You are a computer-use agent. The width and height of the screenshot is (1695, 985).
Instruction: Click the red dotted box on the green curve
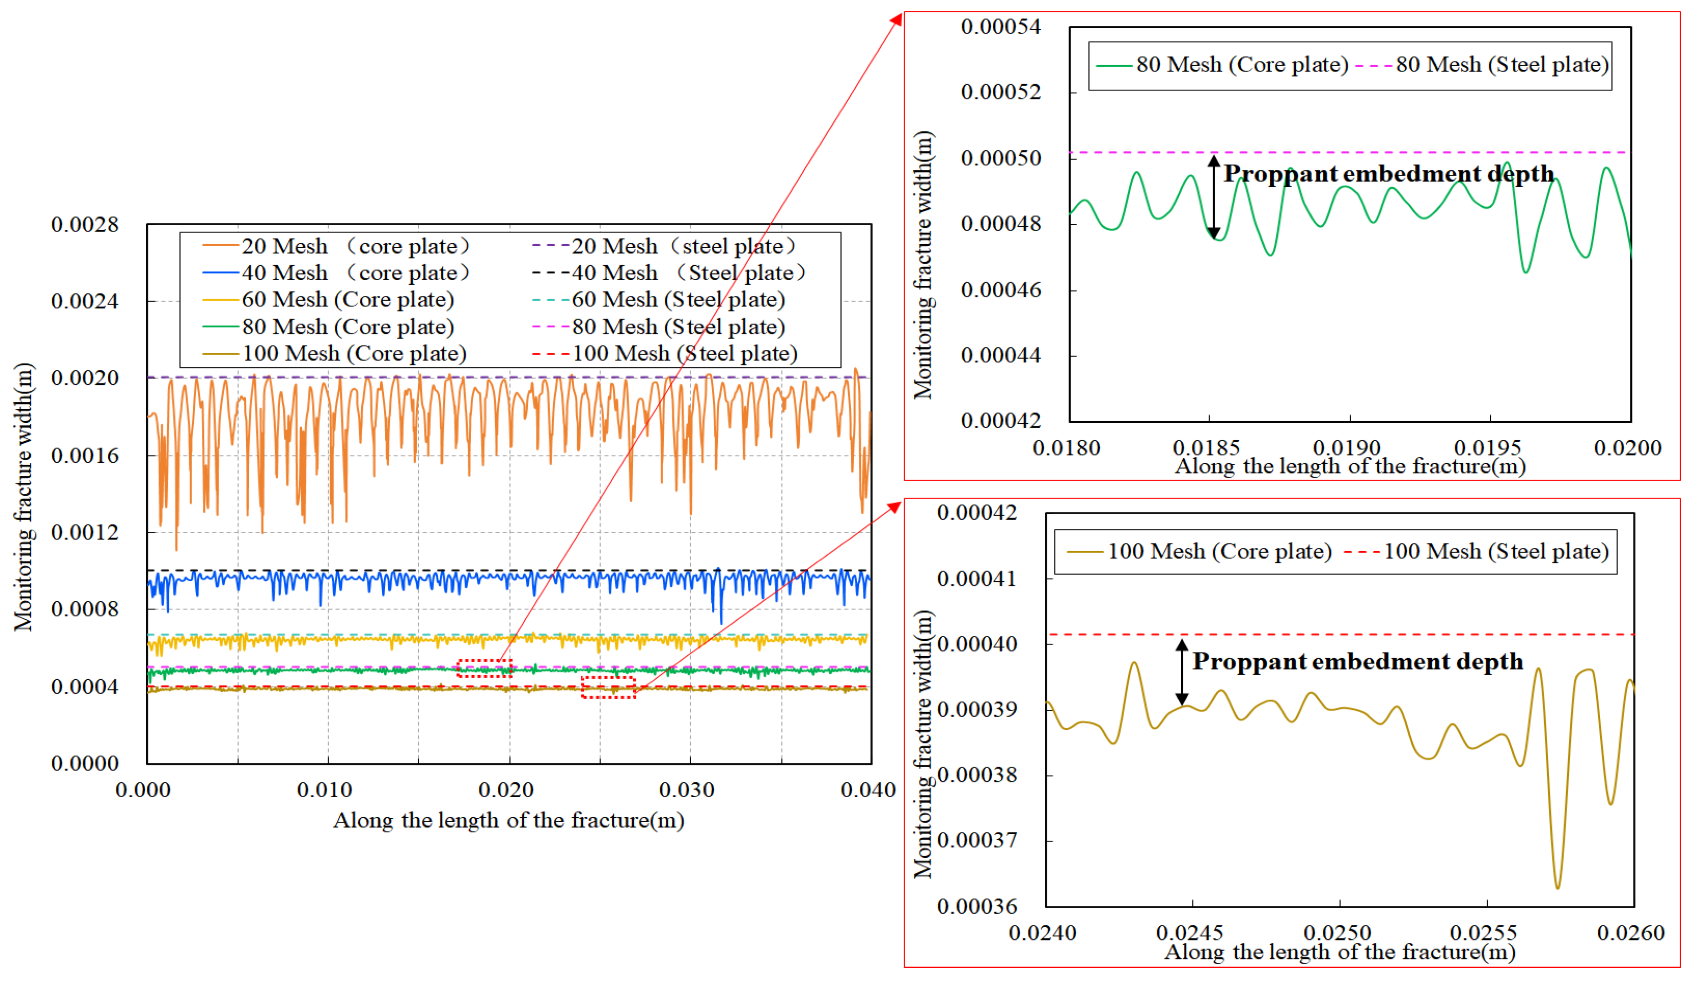[x=484, y=669]
